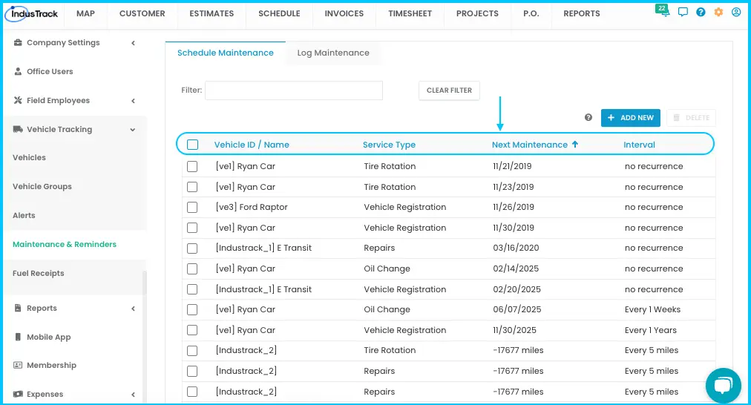Viewport: 751px width, 405px height.
Task: Click the 'Every 1 Weeks' interval cell
Action: coord(652,309)
